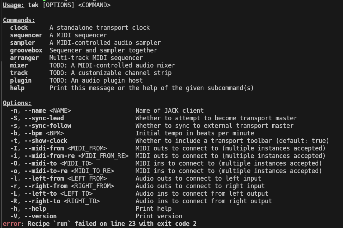Image resolution: width=343 pixels, height=228 pixels.
Task: Click the 'groovebox' command entry
Action: (26, 50)
